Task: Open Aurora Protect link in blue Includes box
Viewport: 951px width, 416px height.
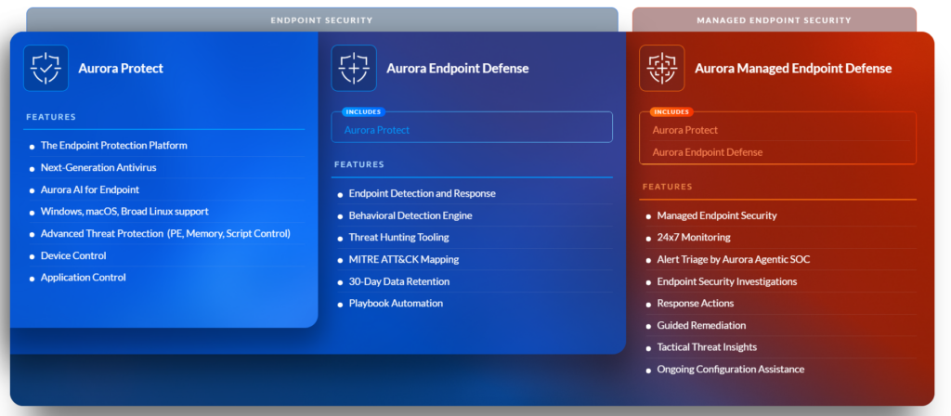Action: [377, 130]
